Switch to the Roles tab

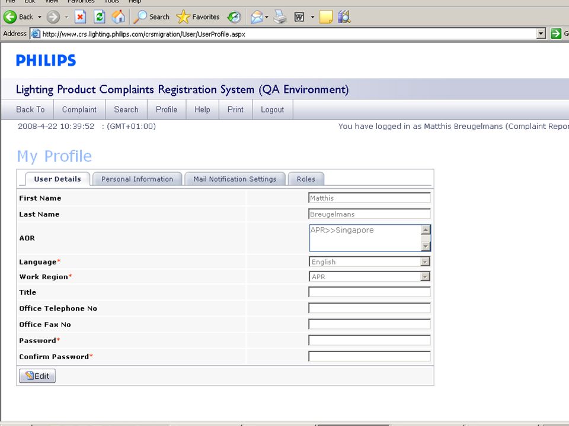point(306,179)
